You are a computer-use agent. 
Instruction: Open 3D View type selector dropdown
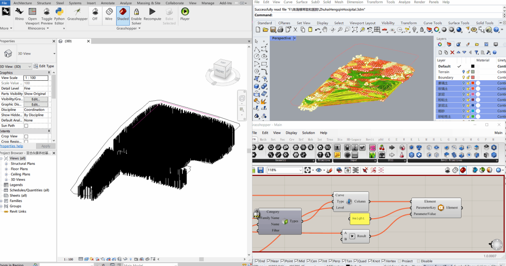pyautogui.click(x=54, y=53)
